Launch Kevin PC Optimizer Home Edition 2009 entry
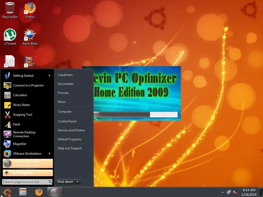The image size is (263, 197). tap(28, 163)
